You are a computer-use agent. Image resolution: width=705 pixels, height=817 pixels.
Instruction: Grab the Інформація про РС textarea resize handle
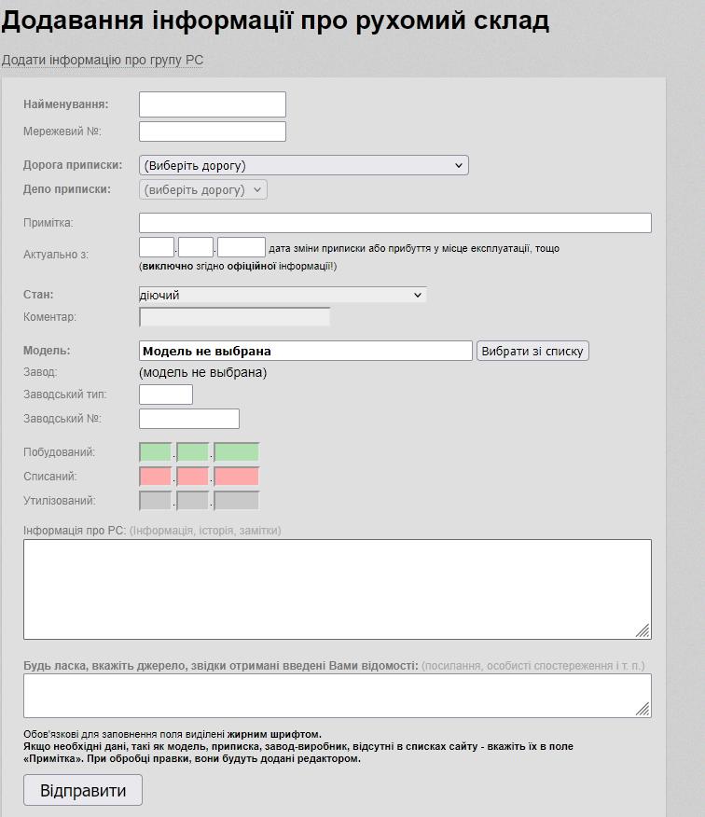click(x=643, y=631)
